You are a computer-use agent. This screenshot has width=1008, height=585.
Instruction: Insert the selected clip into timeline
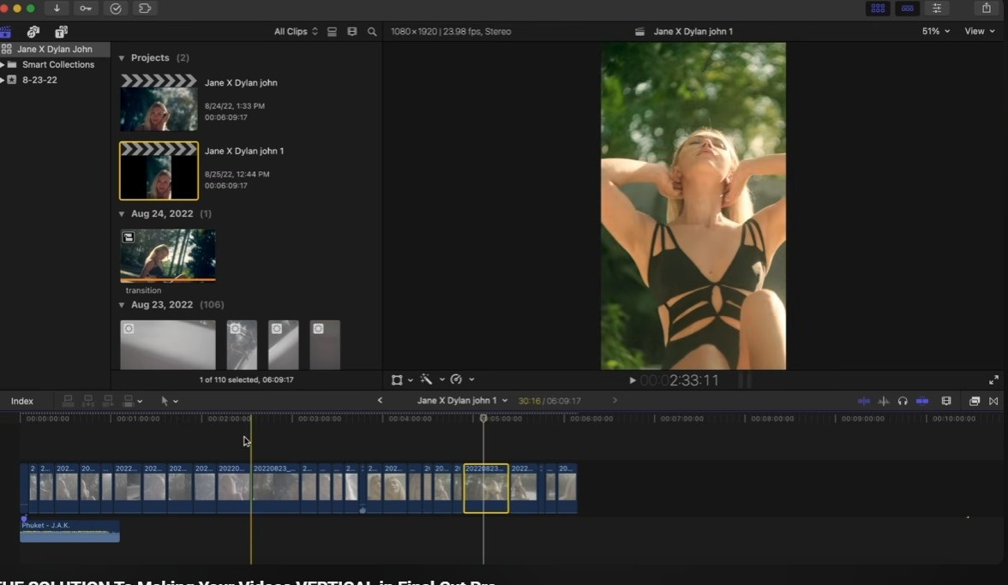[88, 401]
